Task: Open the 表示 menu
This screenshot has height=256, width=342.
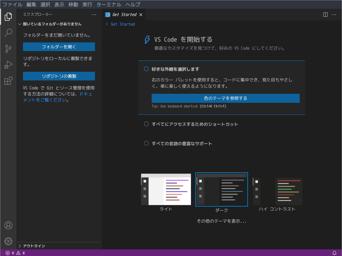Action: [59, 4]
